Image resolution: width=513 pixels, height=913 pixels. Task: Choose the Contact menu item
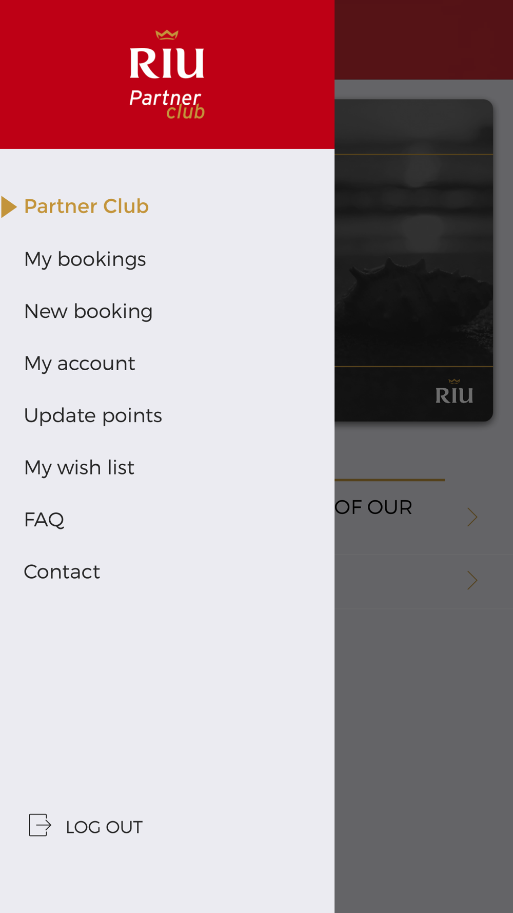pos(62,572)
